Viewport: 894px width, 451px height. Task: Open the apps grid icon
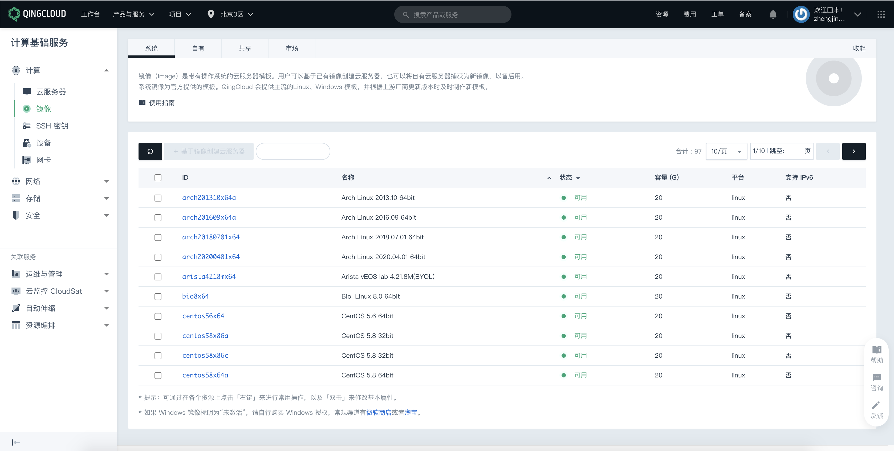click(x=881, y=14)
